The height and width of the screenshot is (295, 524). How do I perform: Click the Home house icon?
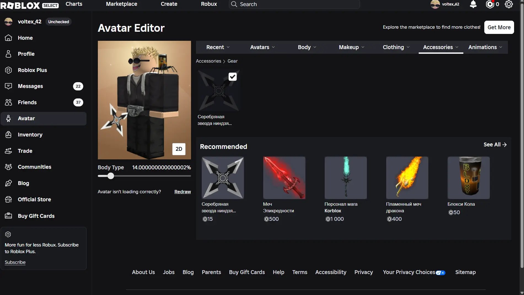(x=9, y=38)
